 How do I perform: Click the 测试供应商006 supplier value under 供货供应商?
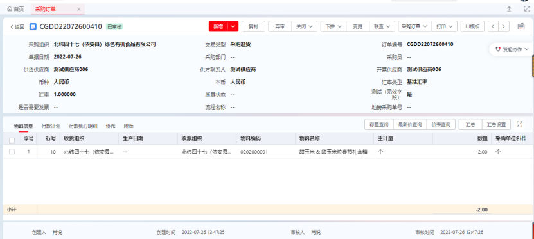pos(71,69)
